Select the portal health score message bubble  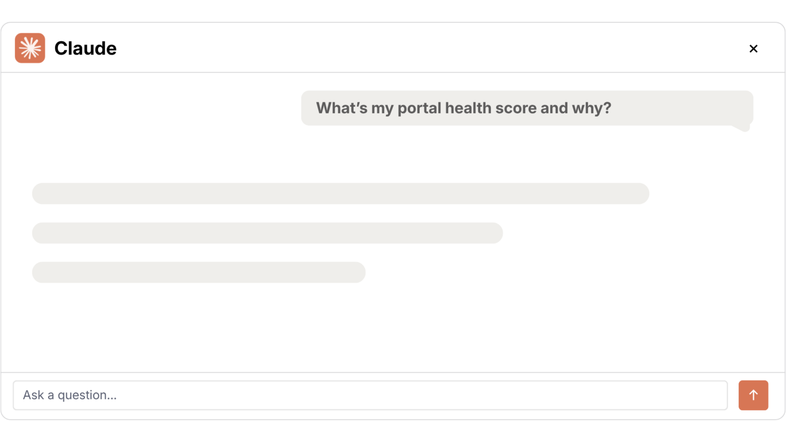(527, 108)
